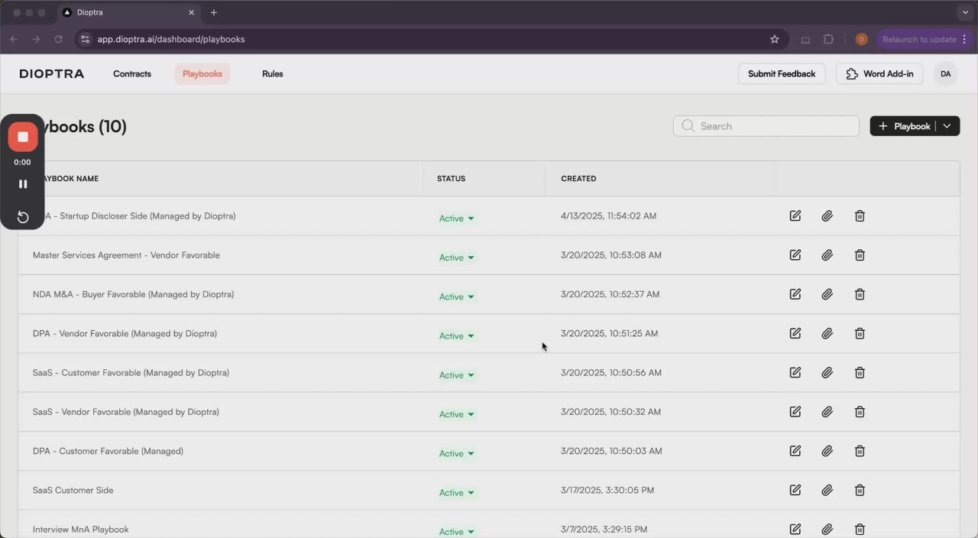Image resolution: width=978 pixels, height=538 pixels.
Task: Edit DPA - Vendor Favorable playbook
Action: (795, 333)
